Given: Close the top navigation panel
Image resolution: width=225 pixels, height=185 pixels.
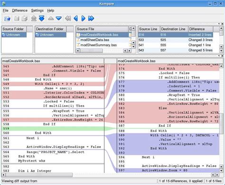Looking at the screenshot, I should tap(222, 24).
